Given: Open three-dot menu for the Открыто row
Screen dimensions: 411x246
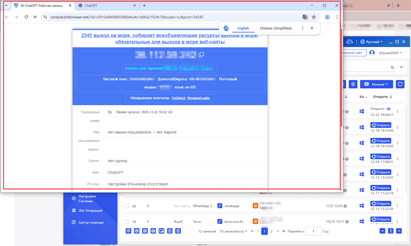Looking at the screenshot, I should [x=397, y=111].
